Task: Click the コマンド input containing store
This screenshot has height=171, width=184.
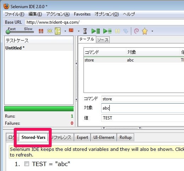Action: pyautogui.click(x=143, y=99)
